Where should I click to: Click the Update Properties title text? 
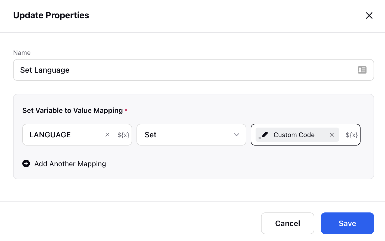click(x=51, y=15)
